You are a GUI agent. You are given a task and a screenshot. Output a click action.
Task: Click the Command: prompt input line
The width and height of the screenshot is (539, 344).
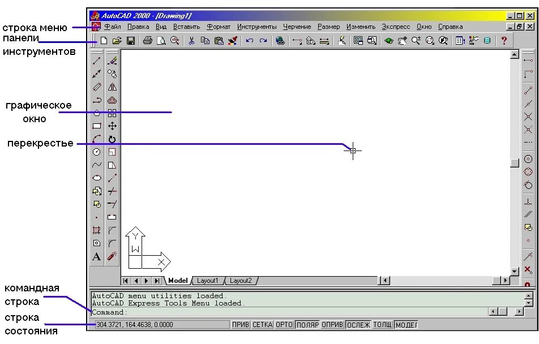point(289,312)
